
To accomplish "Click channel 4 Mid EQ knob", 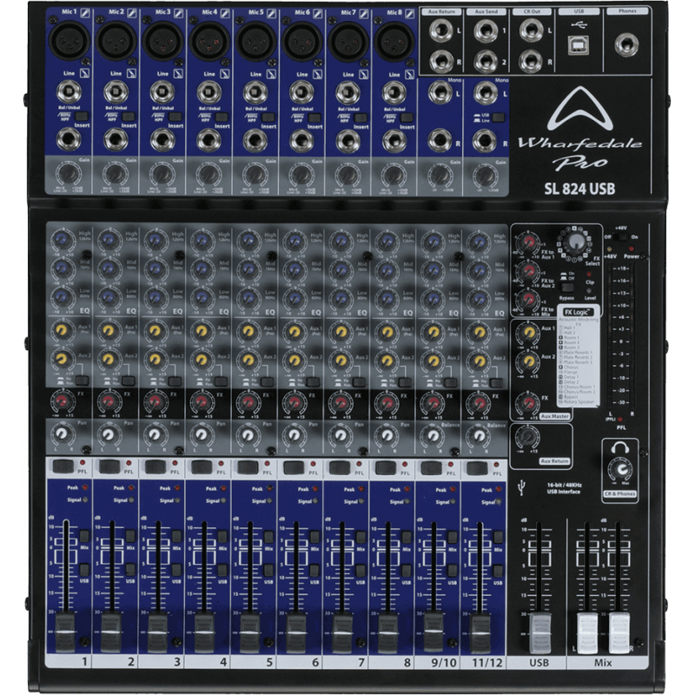I will (202, 268).
